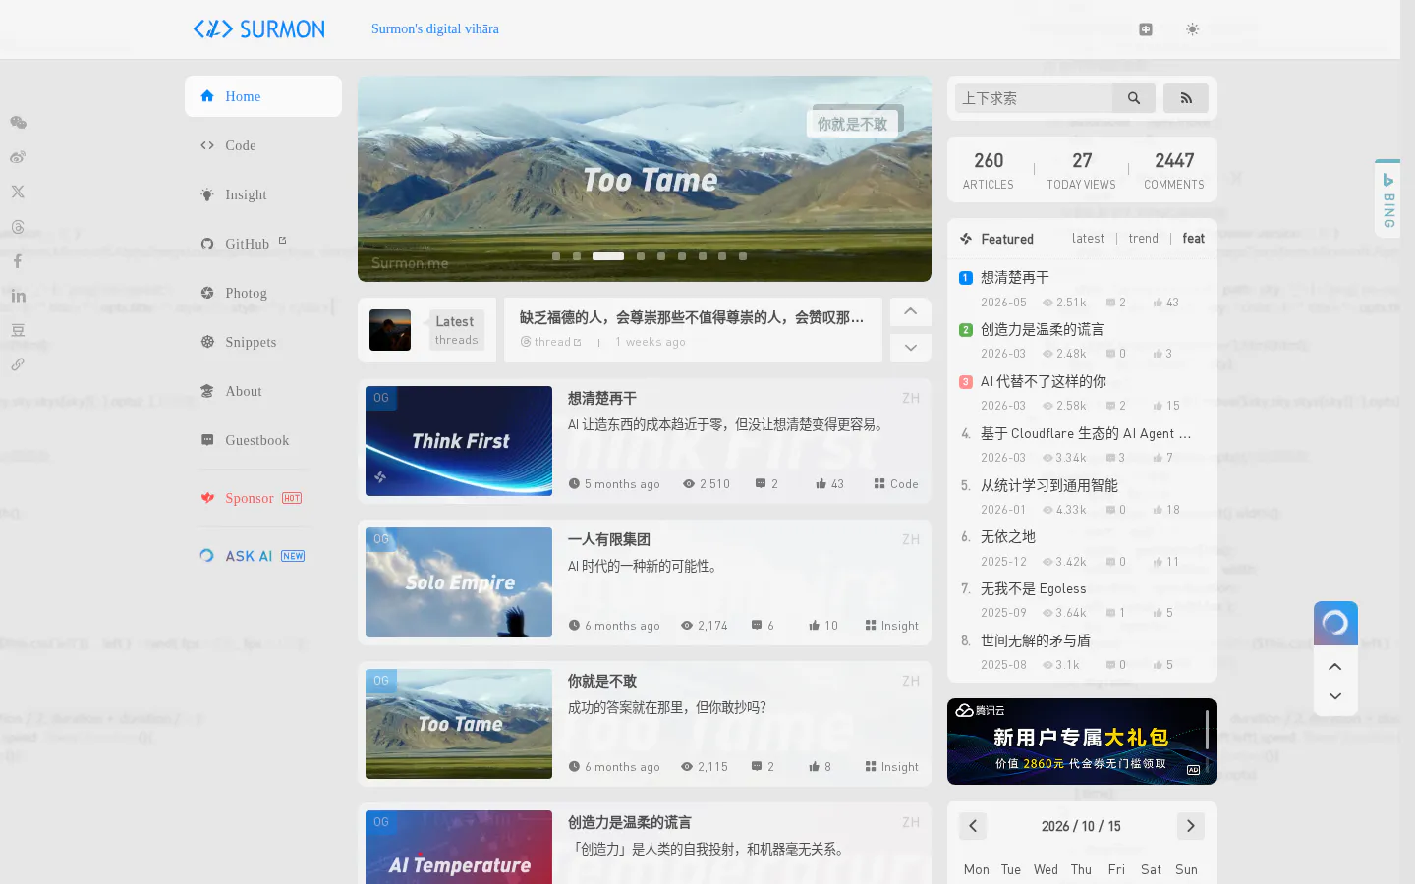Switch Featured panel to feat tab
Screen dimensions: 1415x884
1194,239
